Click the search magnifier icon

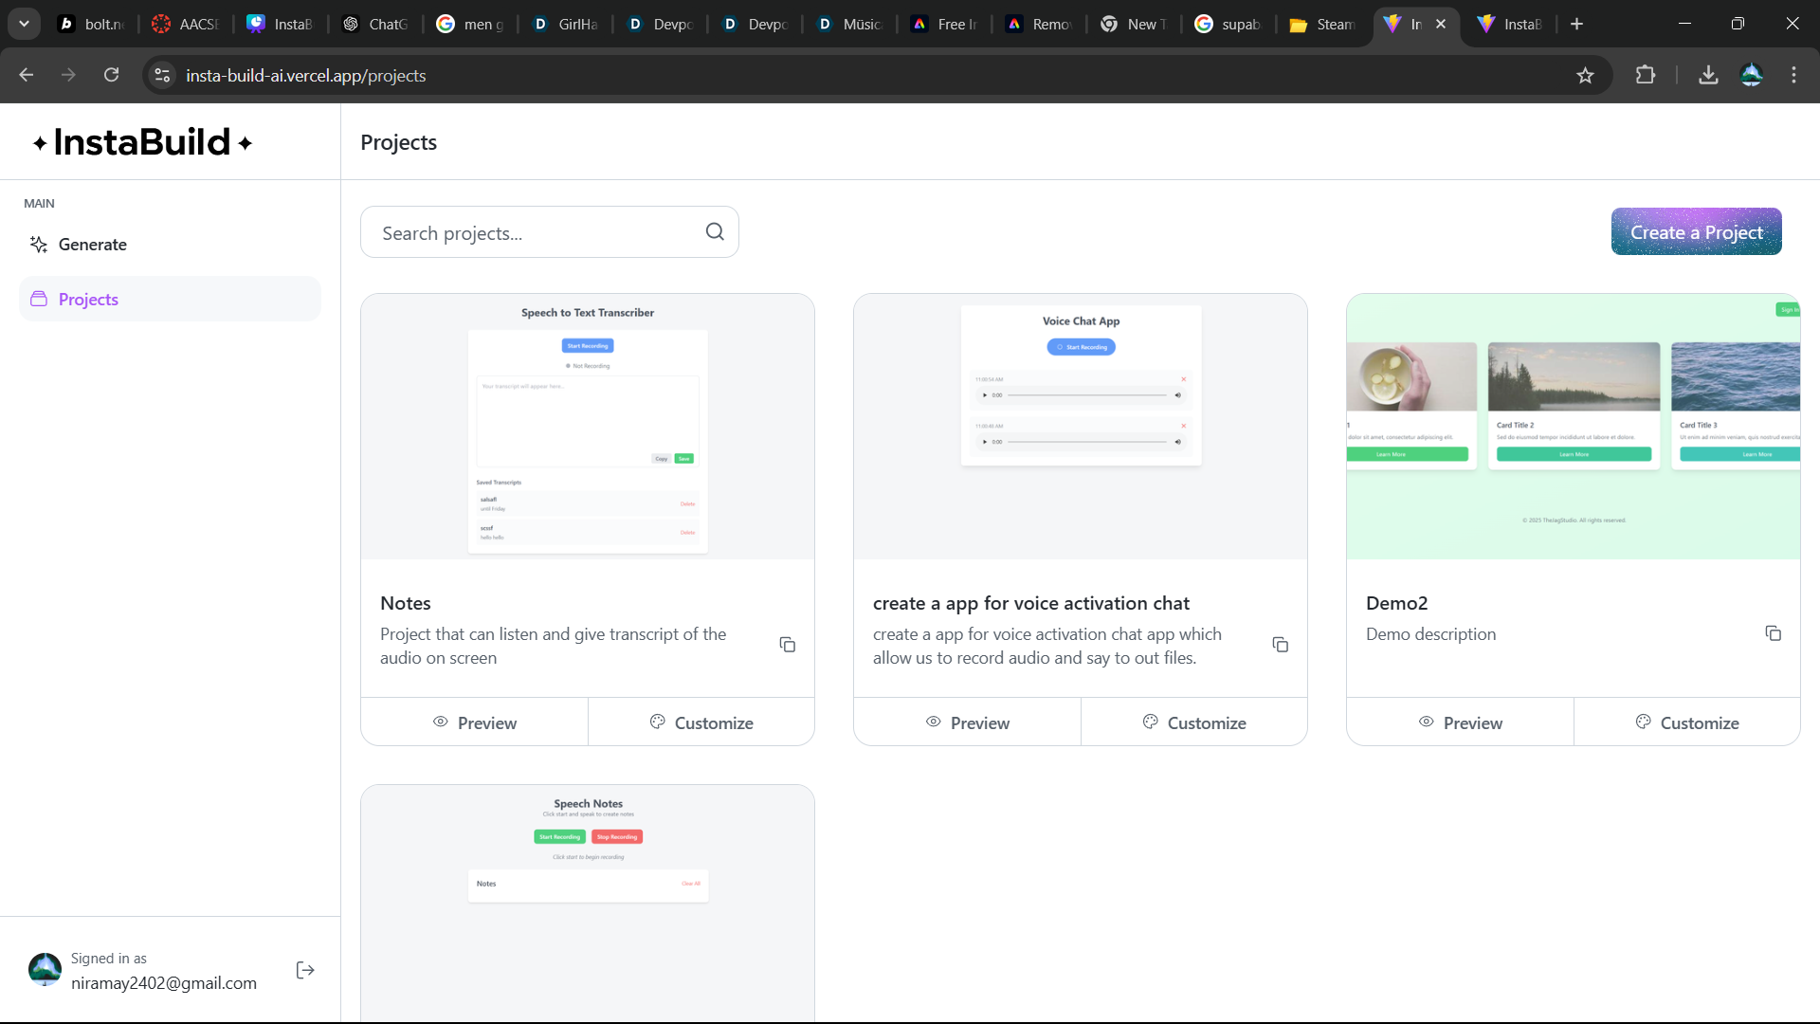click(x=715, y=231)
